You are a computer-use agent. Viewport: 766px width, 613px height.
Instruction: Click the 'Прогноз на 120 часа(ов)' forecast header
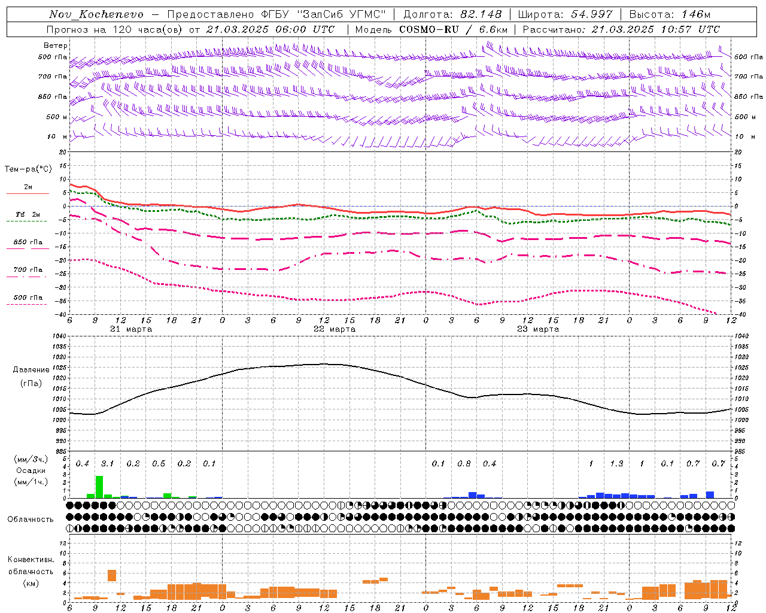pos(115,29)
